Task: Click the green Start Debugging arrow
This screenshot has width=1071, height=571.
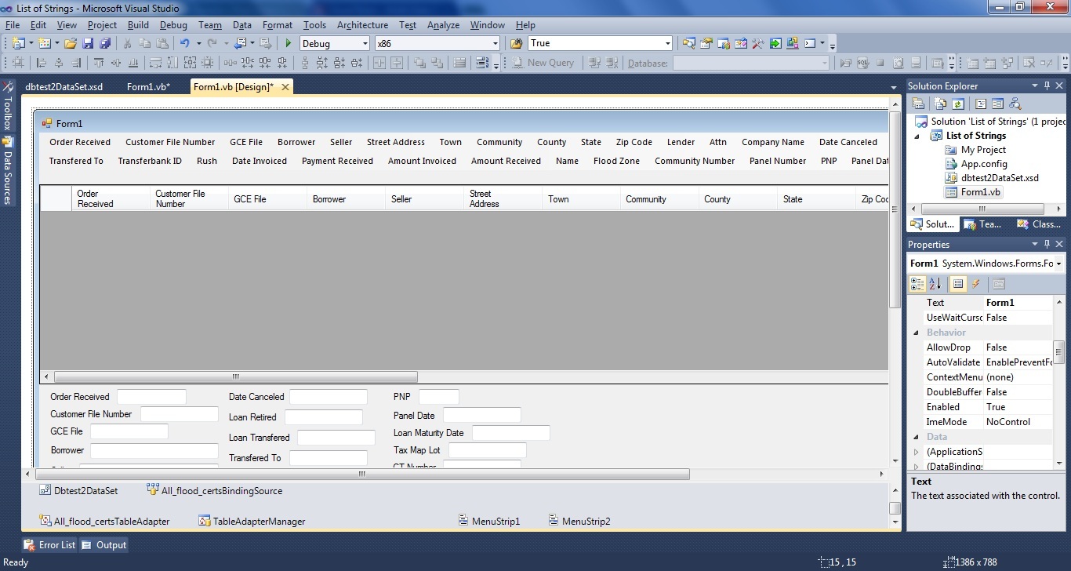Action: tap(289, 44)
